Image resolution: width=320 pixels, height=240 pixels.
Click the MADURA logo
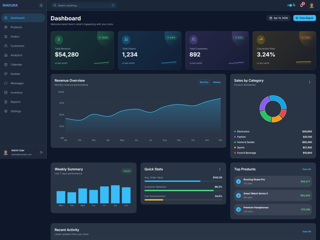tap(10, 5)
